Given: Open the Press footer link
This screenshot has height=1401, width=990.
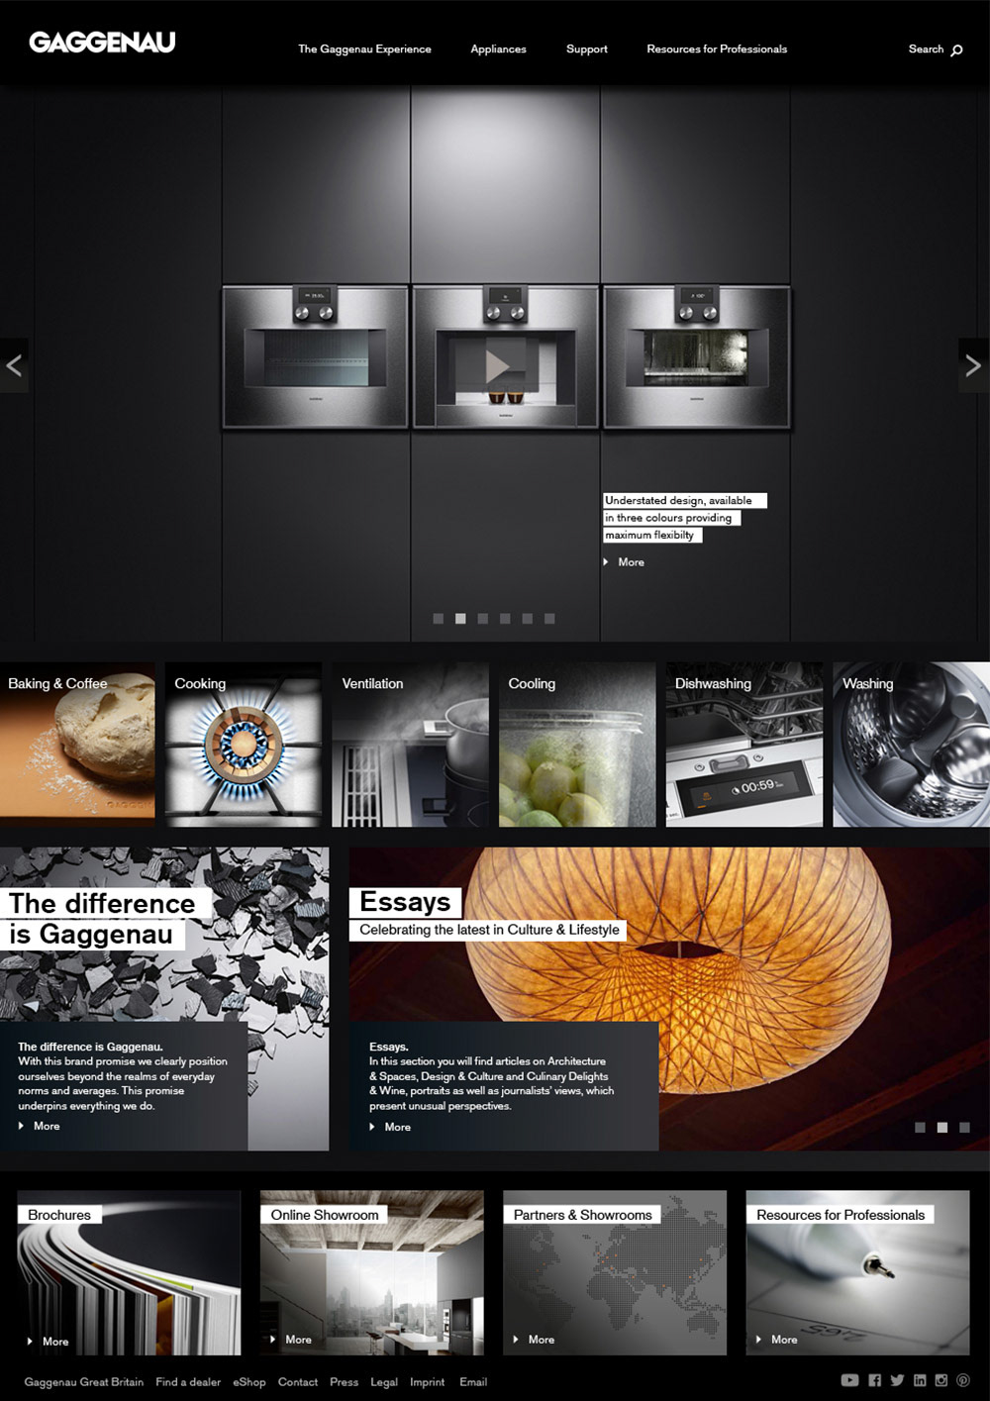Looking at the screenshot, I should tap(345, 1382).
